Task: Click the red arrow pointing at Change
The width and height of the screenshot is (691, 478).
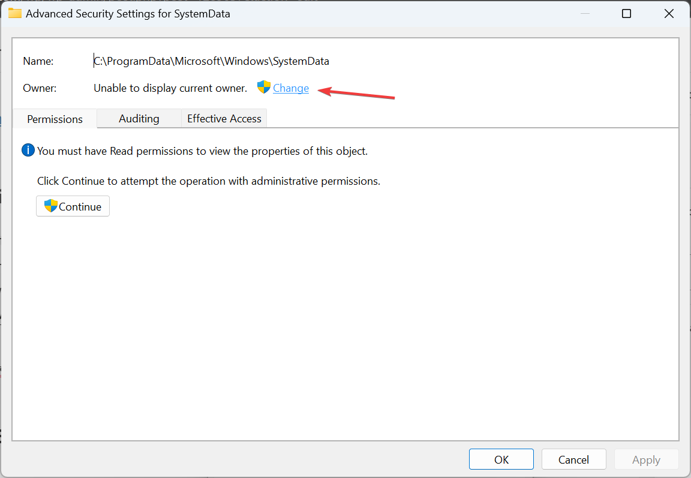Action: pyautogui.click(x=356, y=93)
